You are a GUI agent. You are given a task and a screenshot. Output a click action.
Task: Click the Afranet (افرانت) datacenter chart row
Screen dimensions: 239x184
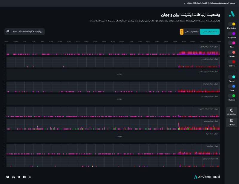coord(113,87)
